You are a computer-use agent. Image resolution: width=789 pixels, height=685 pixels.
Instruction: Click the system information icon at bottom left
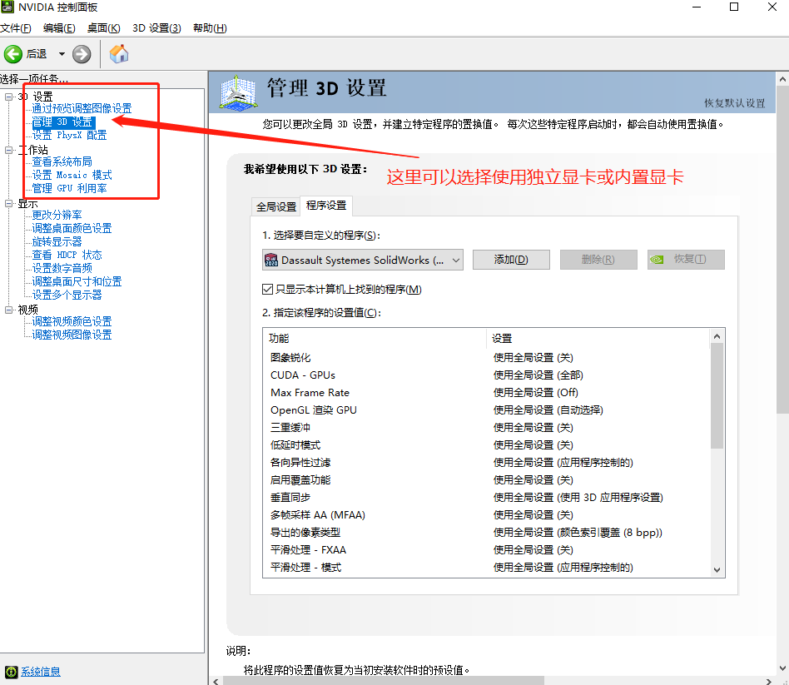pyautogui.click(x=11, y=672)
